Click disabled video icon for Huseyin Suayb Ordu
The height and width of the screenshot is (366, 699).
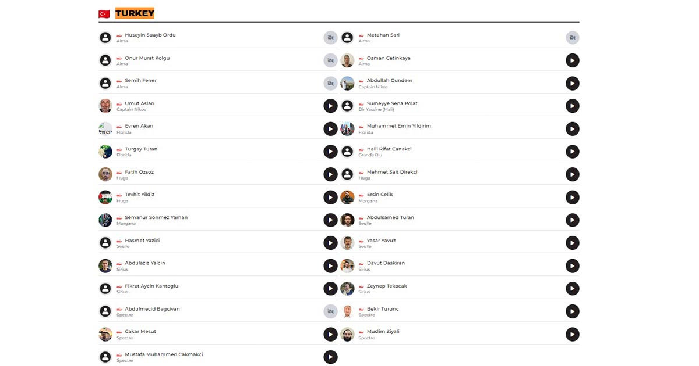tap(330, 38)
